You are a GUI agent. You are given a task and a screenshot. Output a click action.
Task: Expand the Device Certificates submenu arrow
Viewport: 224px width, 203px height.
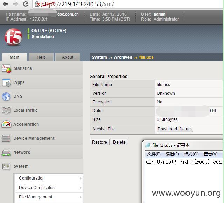(80, 188)
